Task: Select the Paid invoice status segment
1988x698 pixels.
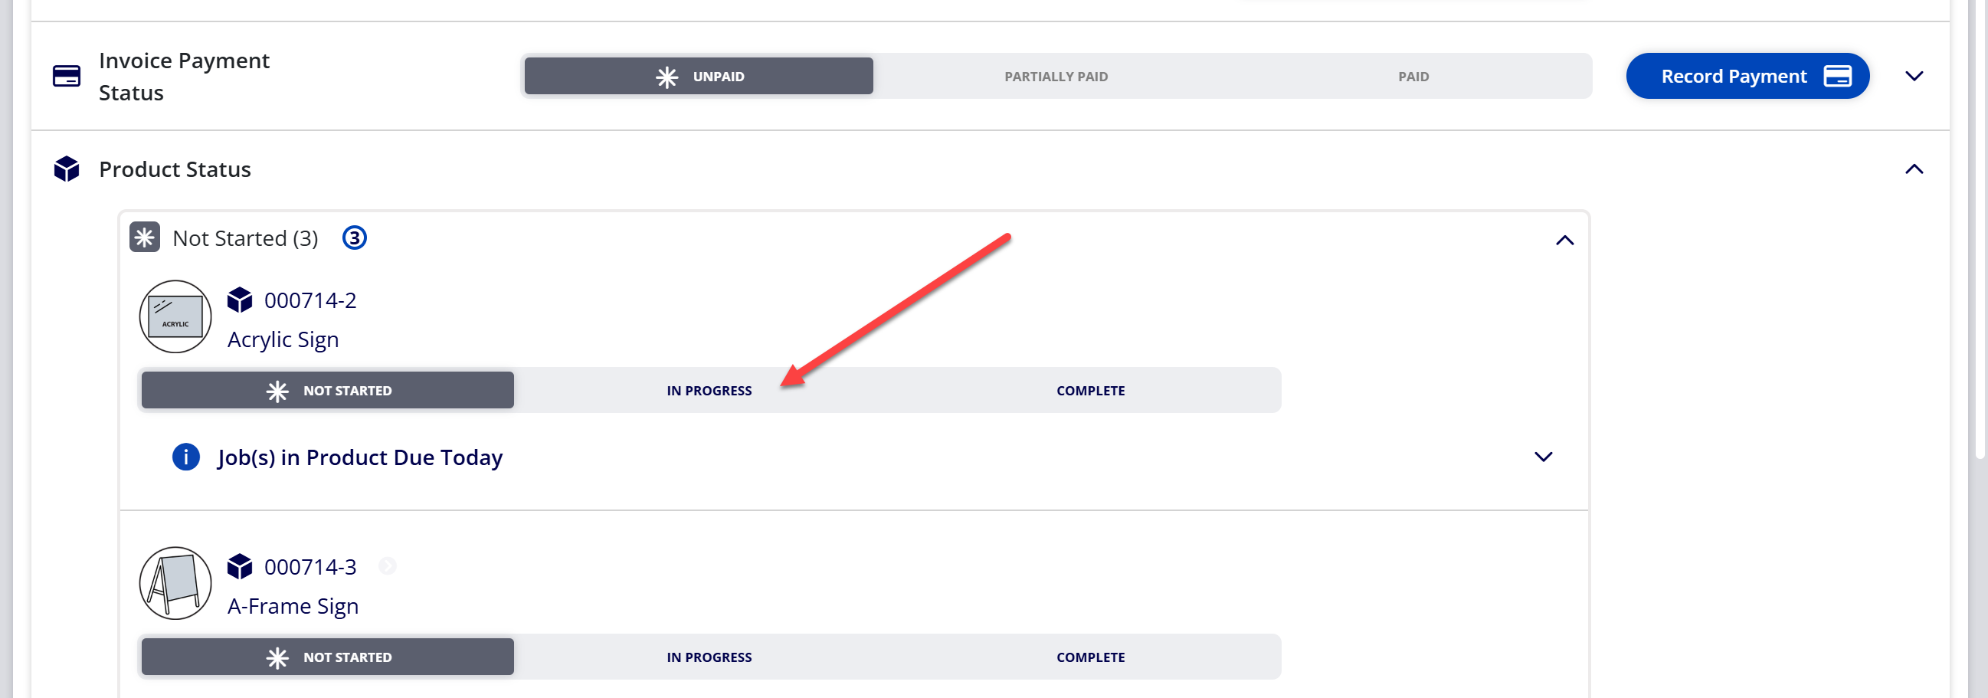Action: point(1413,76)
